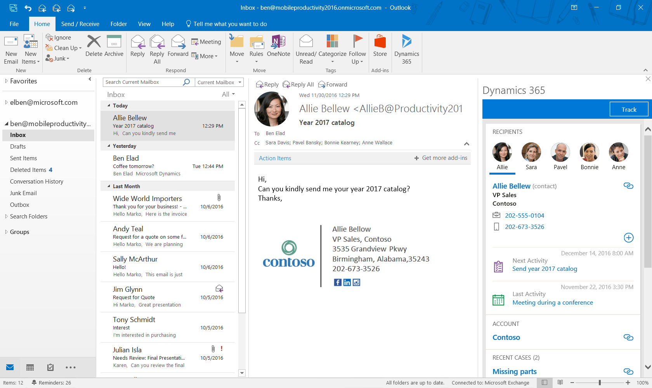652x388 pixels.
Task: Click ribbon Forward icon
Action: (x=178, y=41)
